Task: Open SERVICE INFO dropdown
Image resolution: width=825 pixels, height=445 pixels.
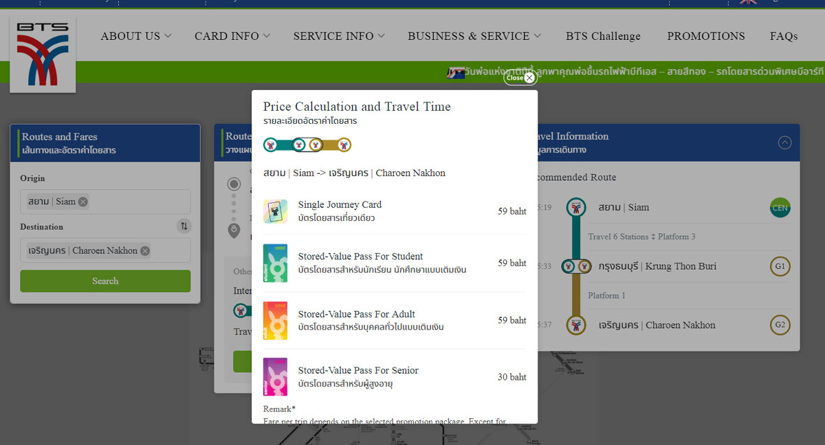Action: pos(339,36)
